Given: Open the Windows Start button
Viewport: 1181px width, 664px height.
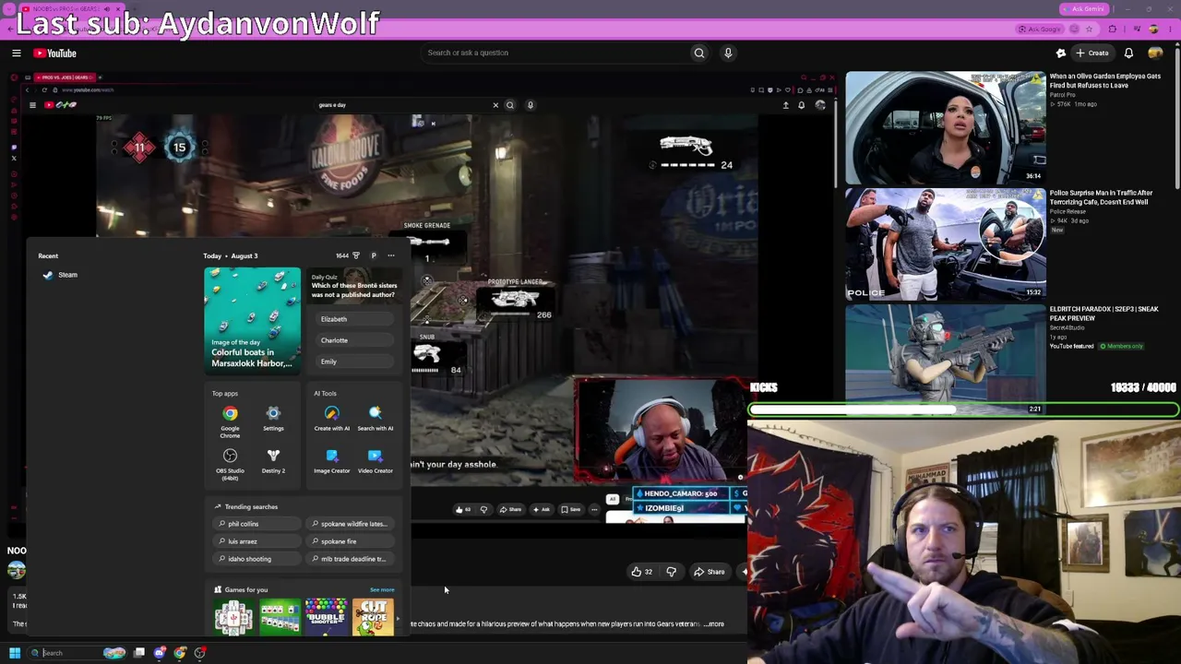Looking at the screenshot, I should click(x=15, y=653).
